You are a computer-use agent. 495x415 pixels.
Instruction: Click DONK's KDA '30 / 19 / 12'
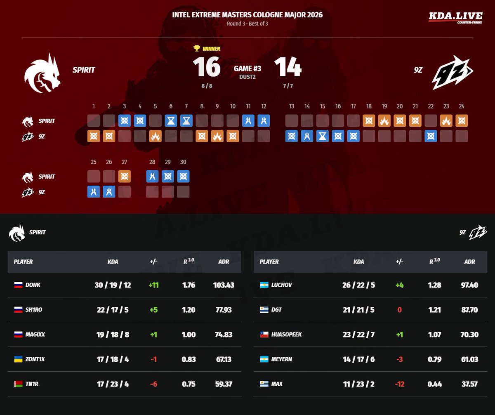[x=113, y=285]
